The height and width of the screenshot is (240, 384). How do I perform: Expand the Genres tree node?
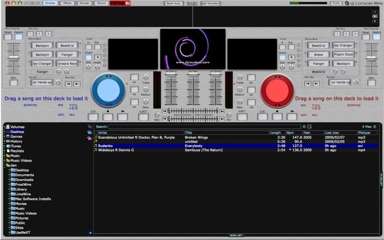[5, 137]
